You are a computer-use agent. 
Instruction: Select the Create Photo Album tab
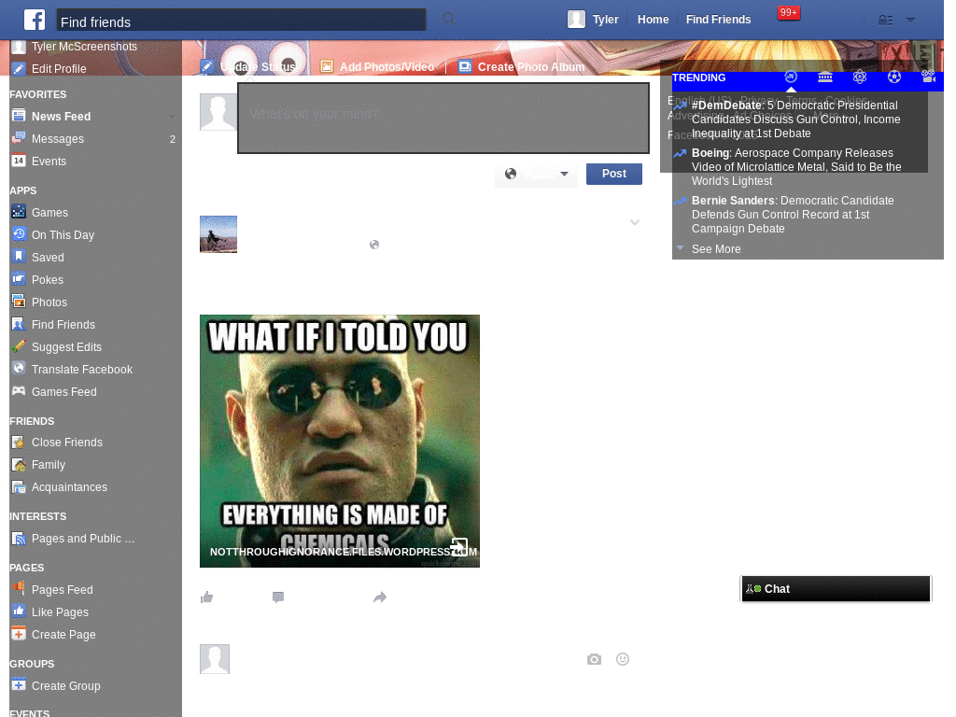click(x=522, y=66)
